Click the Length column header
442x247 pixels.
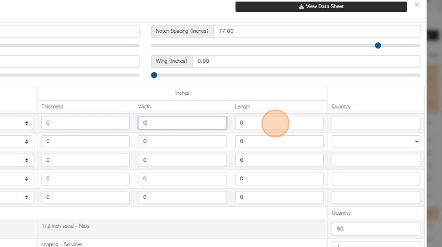242,107
